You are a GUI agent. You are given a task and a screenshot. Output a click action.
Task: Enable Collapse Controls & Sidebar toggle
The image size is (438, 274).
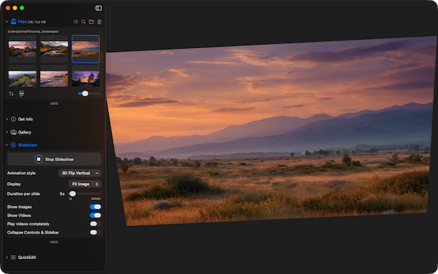94,232
